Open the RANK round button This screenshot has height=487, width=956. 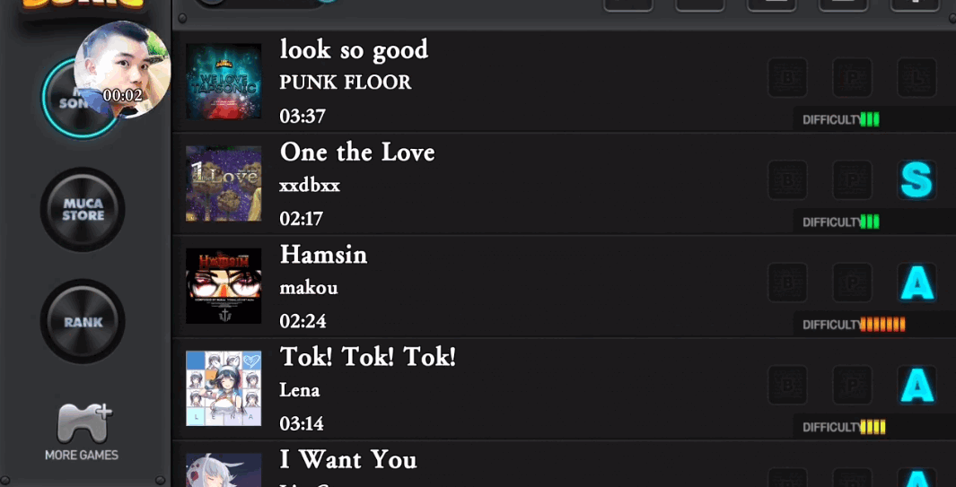coord(83,321)
